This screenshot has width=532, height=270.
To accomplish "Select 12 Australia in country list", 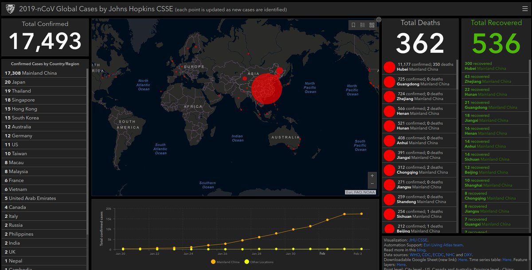I will [x=44, y=127].
